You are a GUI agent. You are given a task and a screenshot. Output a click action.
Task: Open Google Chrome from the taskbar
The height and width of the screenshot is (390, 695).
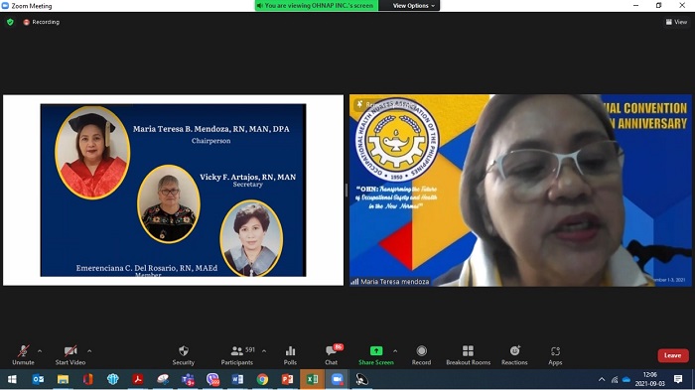click(x=262, y=379)
